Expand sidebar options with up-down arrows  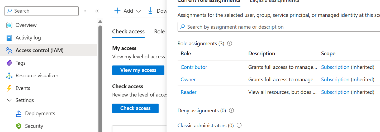[x=85, y=11]
